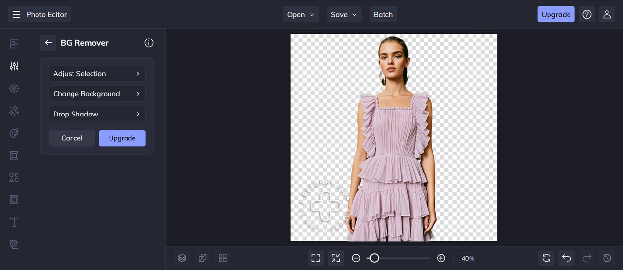The image size is (623, 270).
Task: Open the Image Manager sidebar icon
Action: point(14,44)
